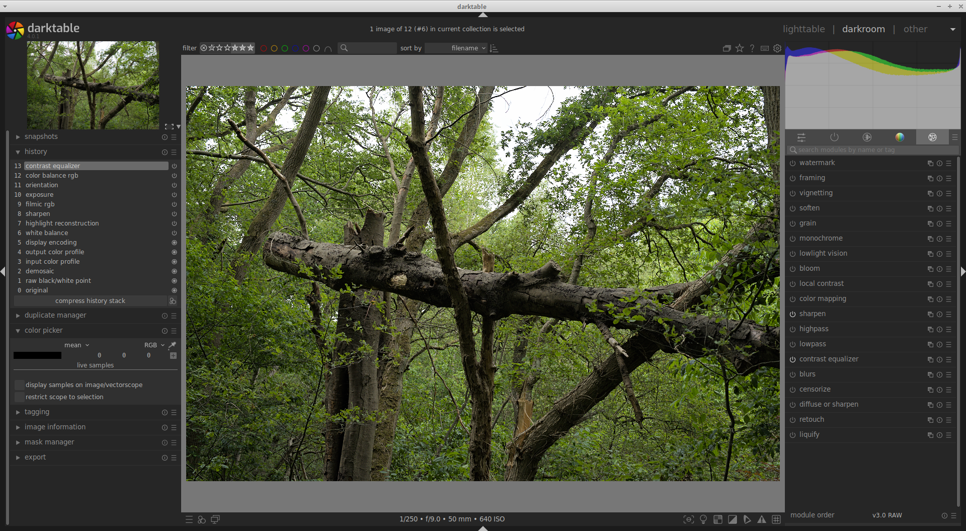Disable the contrast equalizer module
Screen dimensions: 966x531
(x=792, y=359)
